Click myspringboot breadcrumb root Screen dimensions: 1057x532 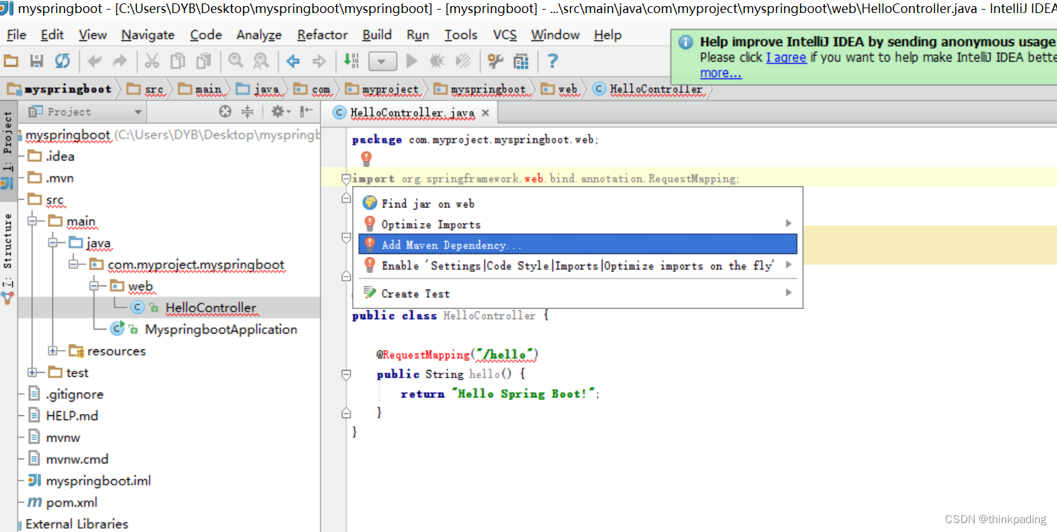60,89
